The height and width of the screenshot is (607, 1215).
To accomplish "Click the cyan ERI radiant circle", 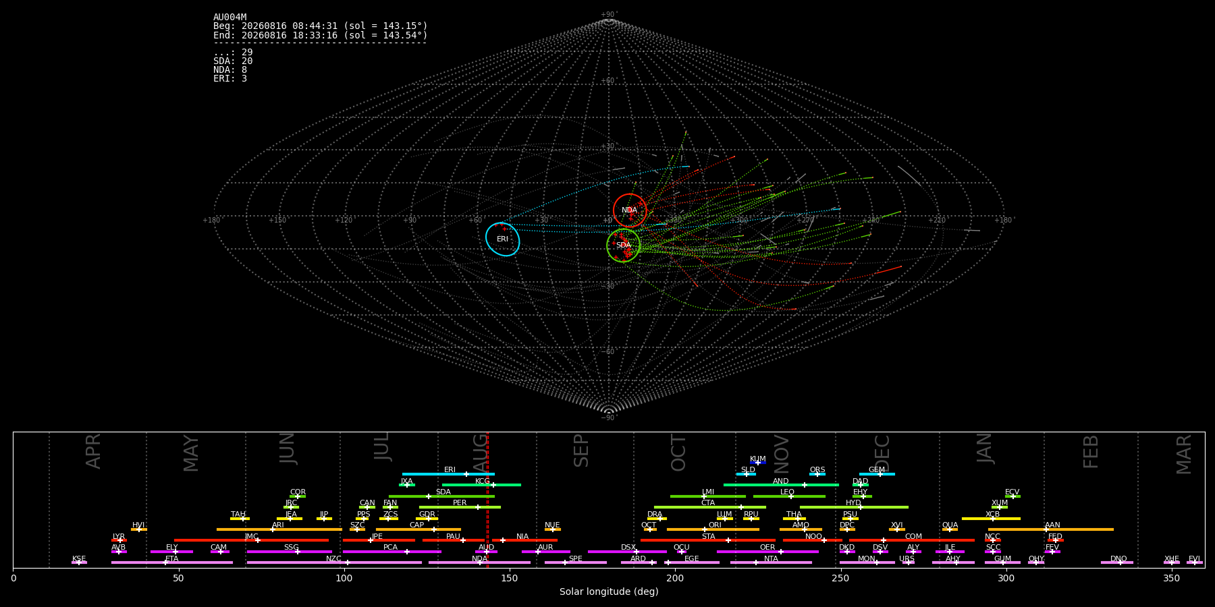I will click(x=503, y=239).
